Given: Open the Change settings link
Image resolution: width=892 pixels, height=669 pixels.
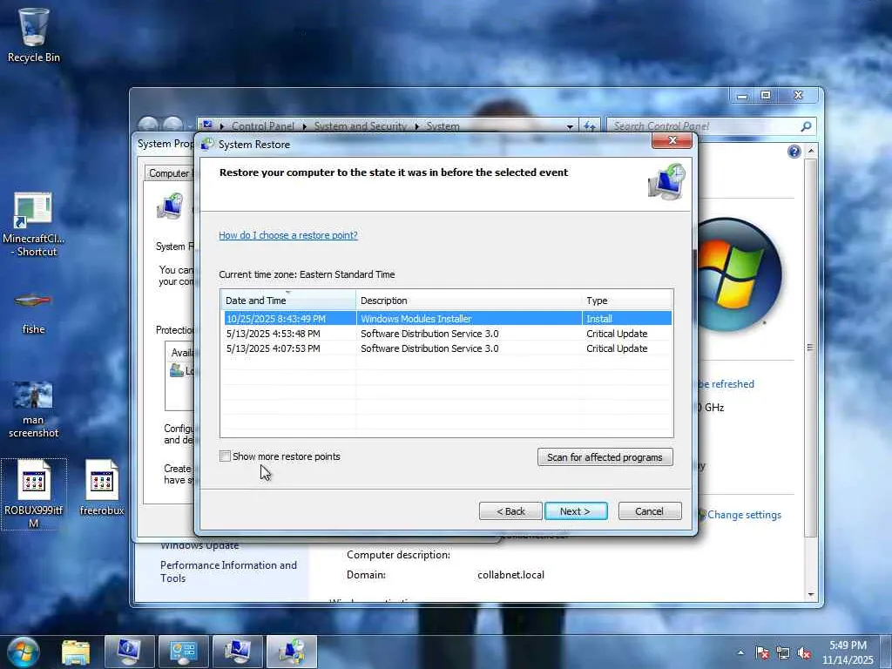Looking at the screenshot, I should [744, 515].
